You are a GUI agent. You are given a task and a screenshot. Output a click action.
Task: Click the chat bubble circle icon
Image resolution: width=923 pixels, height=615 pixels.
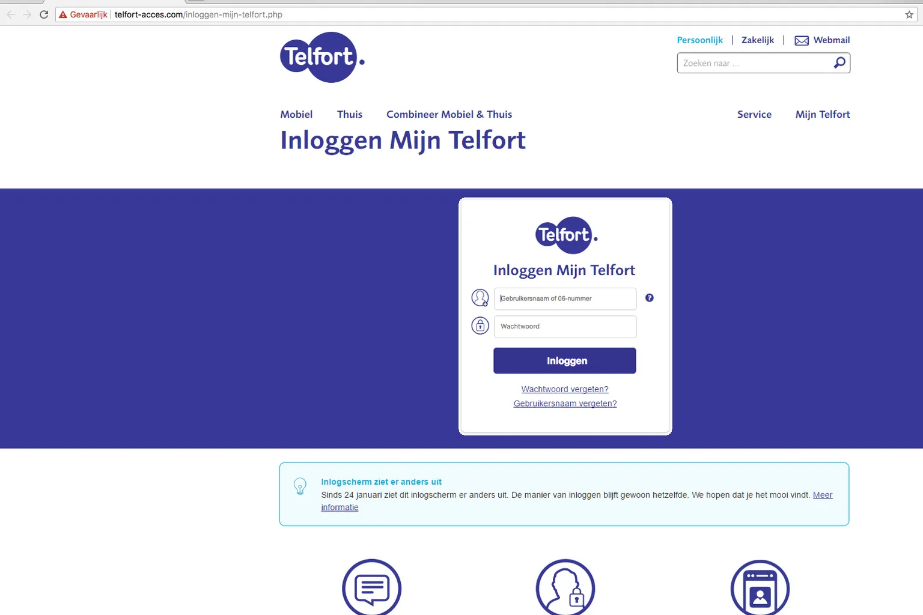(x=371, y=588)
